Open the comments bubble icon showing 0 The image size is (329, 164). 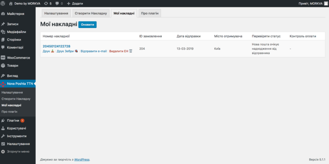coord(57,4)
